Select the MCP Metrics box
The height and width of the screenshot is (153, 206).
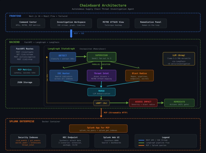[25, 71]
